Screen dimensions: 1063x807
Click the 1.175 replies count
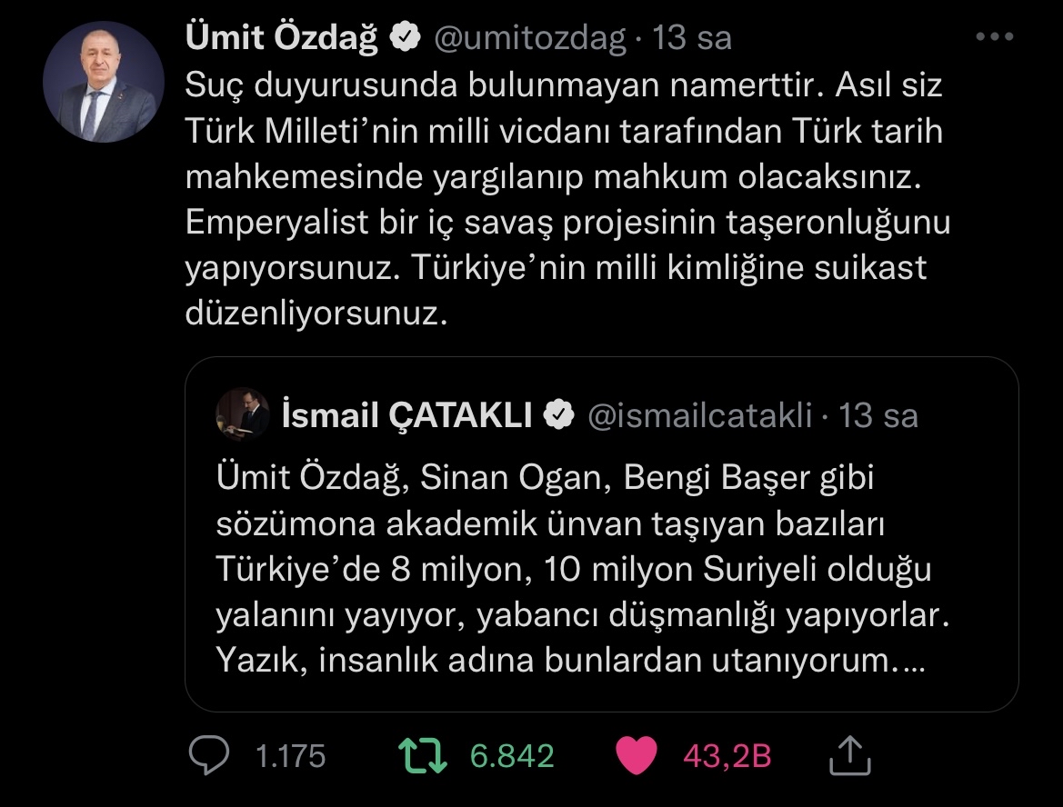289,755
